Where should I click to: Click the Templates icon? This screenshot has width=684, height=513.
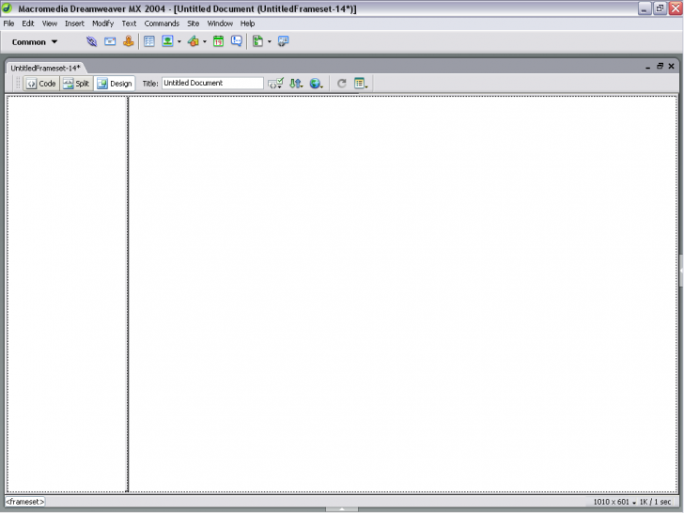257,41
